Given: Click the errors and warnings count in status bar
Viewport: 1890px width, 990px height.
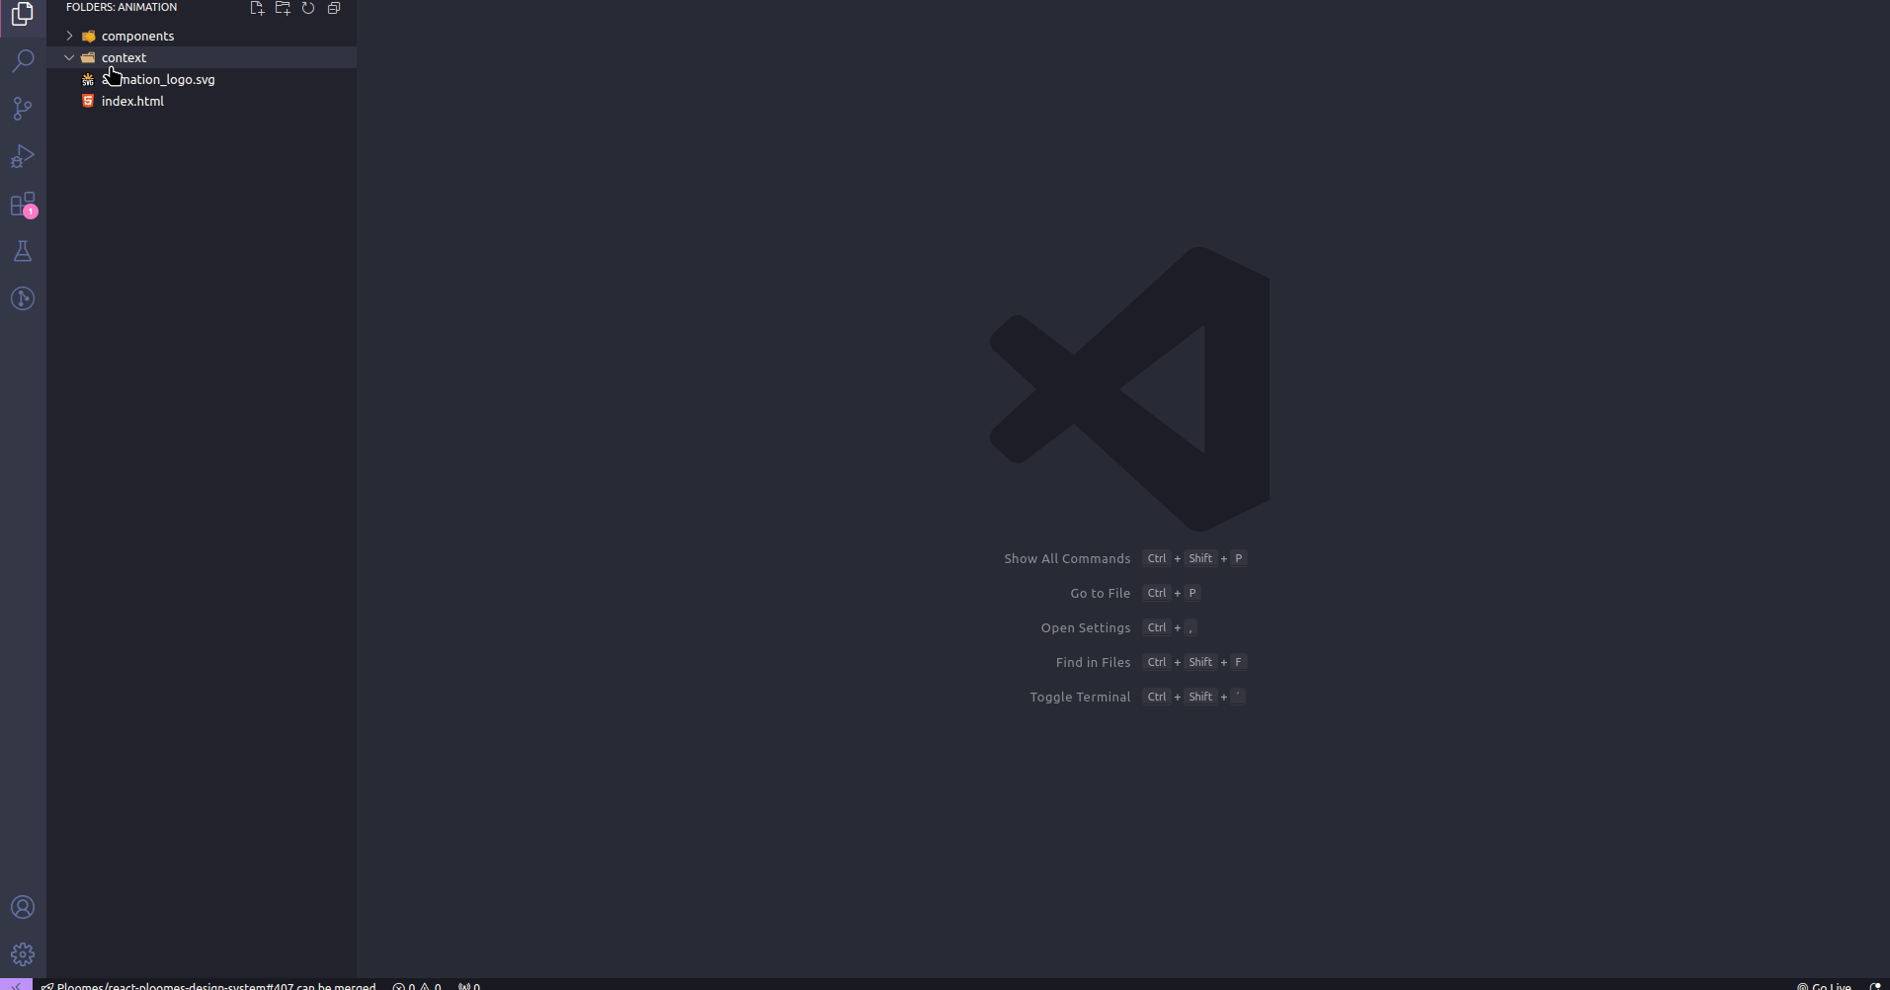Looking at the screenshot, I should [417, 985].
